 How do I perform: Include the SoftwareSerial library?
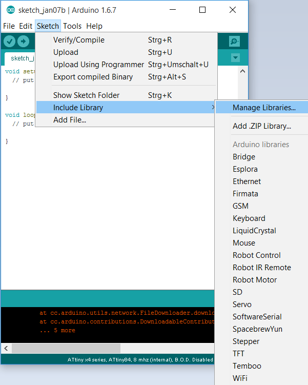pyautogui.click(x=257, y=317)
